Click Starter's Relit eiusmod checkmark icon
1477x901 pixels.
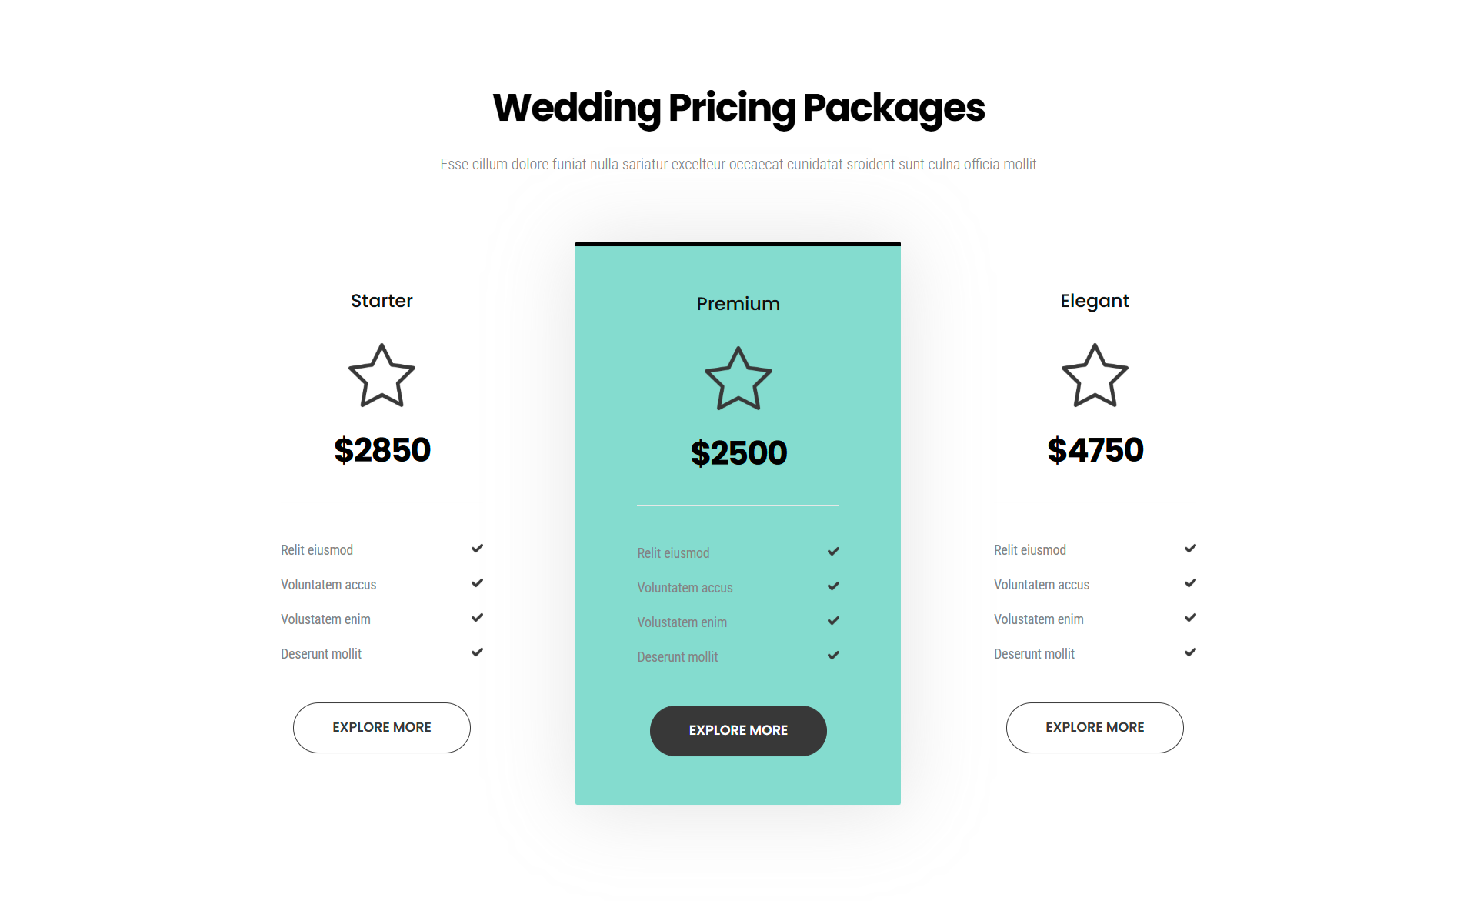tap(477, 549)
